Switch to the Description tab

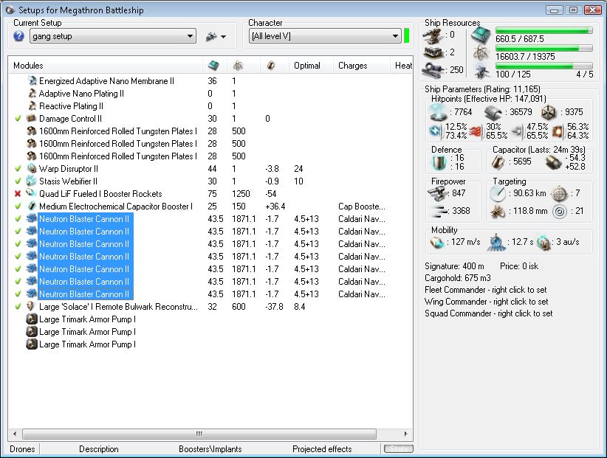click(x=99, y=449)
